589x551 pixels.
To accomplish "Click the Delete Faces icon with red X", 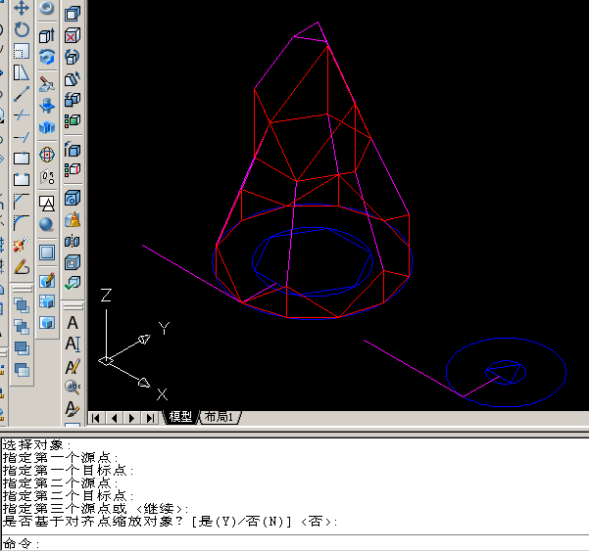I will [x=73, y=35].
